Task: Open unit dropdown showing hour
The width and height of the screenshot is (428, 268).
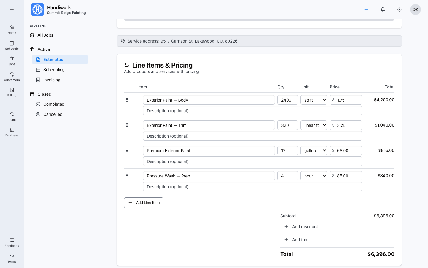Action: (314, 176)
